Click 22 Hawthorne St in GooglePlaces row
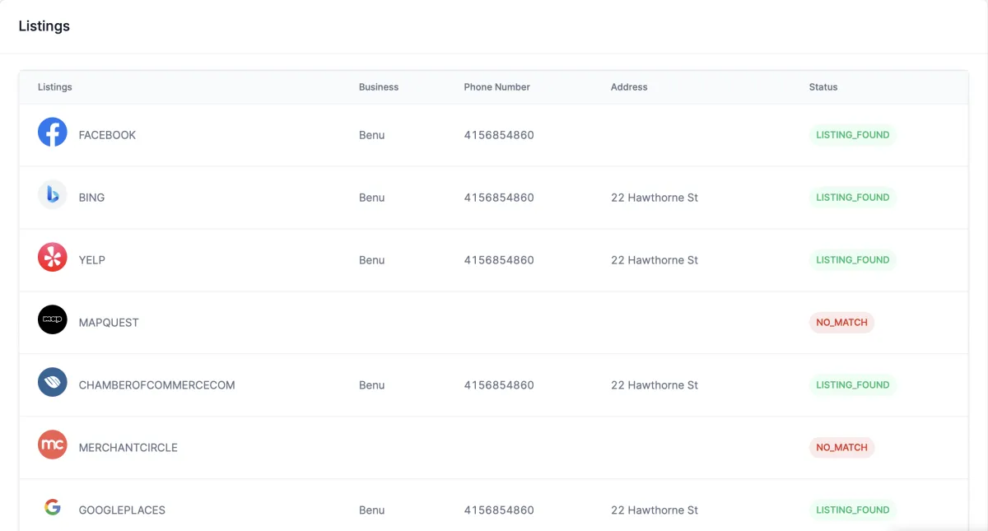Image resolution: width=988 pixels, height=531 pixels. (x=655, y=510)
